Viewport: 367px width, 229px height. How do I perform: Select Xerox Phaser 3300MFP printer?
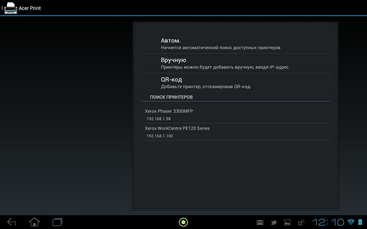click(x=236, y=114)
